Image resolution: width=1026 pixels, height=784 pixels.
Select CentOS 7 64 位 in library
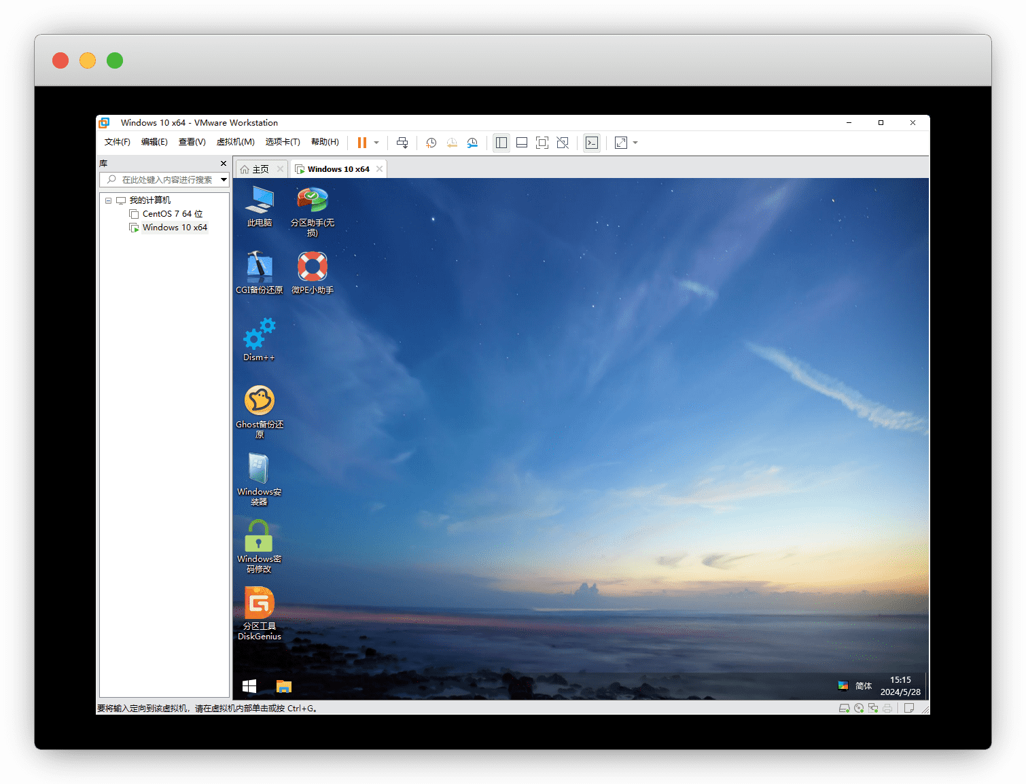[172, 214]
